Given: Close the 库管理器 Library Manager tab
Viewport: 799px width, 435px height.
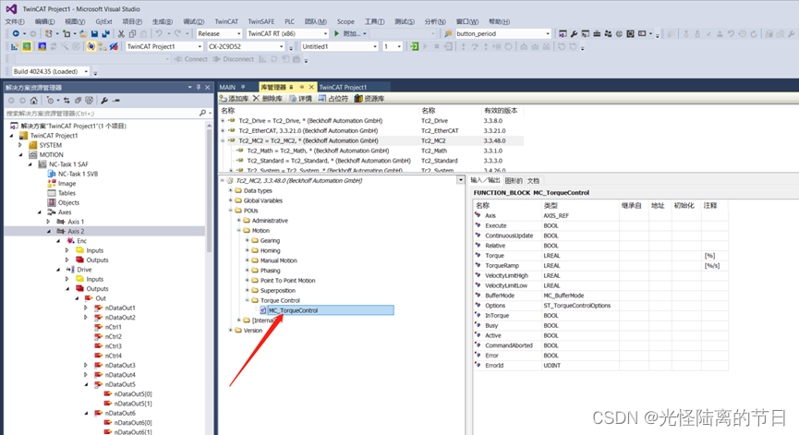Looking at the screenshot, I should 311,87.
